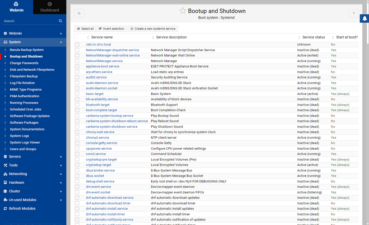
Task: Select the crond.service row checkbox
Action: (77, 154)
